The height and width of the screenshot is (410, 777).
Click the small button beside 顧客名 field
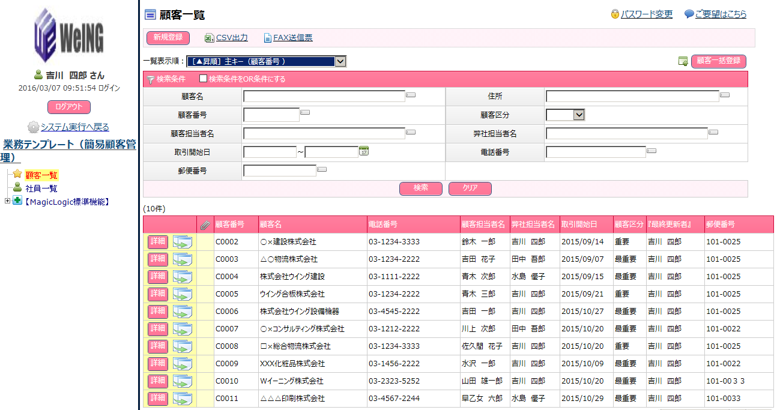click(411, 95)
